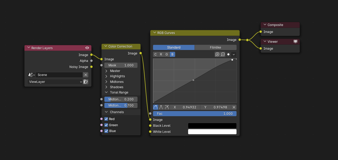The height and width of the screenshot is (160, 338).
Task: Set curve handle type to Auto
Action: pos(155,107)
